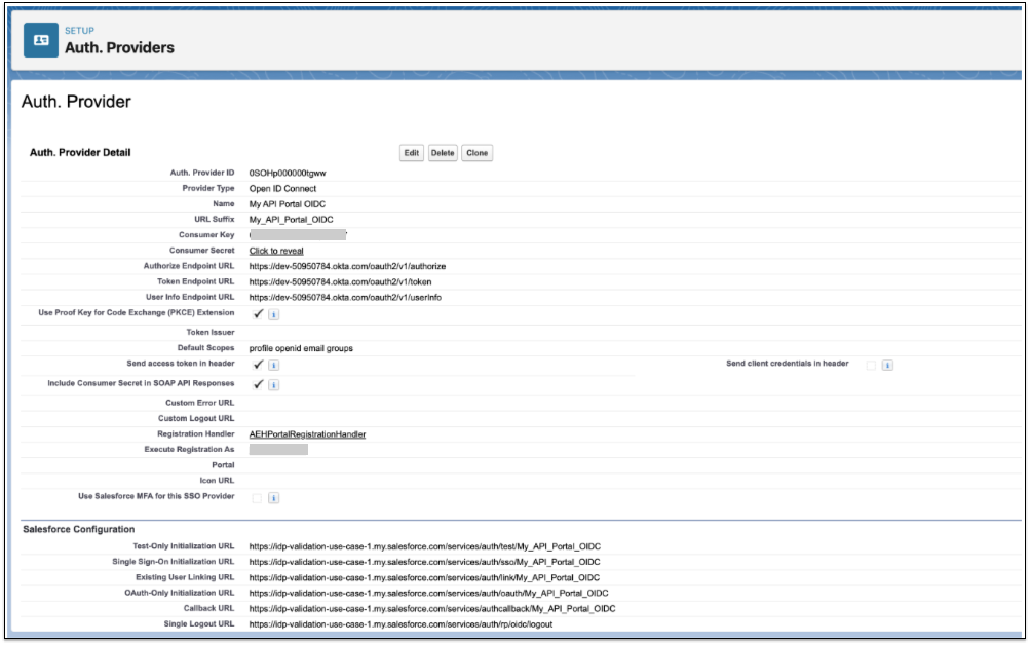The image size is (1030, 645).
Task: Click the Single Sign-On Initialization URL value
Action: 424,562
